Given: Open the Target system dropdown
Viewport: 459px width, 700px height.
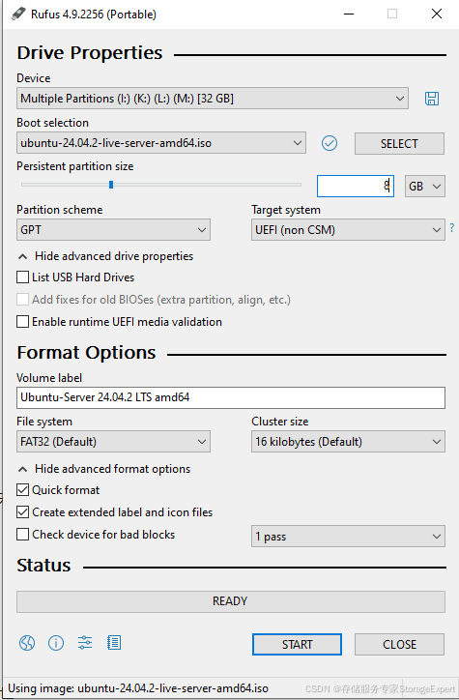Looking at the screenshot, I should [348, 230].
